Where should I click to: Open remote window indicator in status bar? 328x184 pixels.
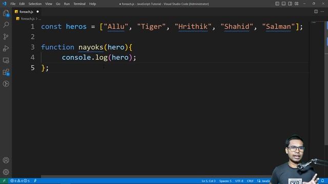(x=4, y=181)
